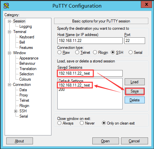154x149 pixels.
Task: Click the Cancel button
Action: (x=135, y=141)
